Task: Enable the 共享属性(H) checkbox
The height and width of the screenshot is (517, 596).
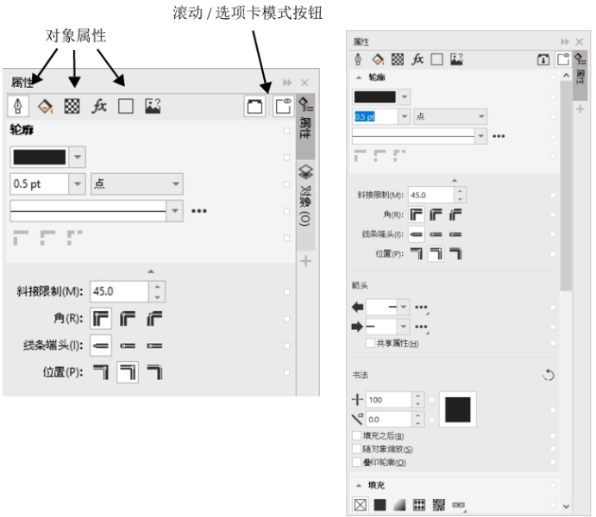Action: 370,343
